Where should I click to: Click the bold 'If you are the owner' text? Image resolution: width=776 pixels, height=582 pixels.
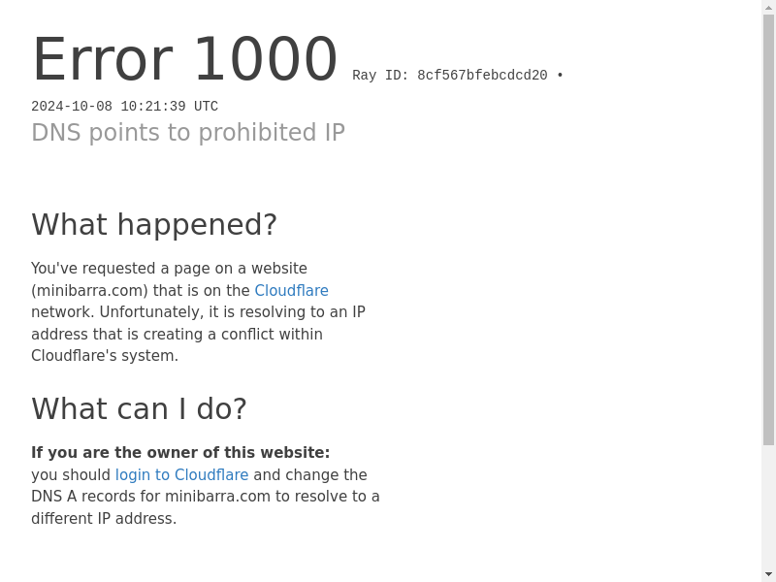tap(180, 452)
